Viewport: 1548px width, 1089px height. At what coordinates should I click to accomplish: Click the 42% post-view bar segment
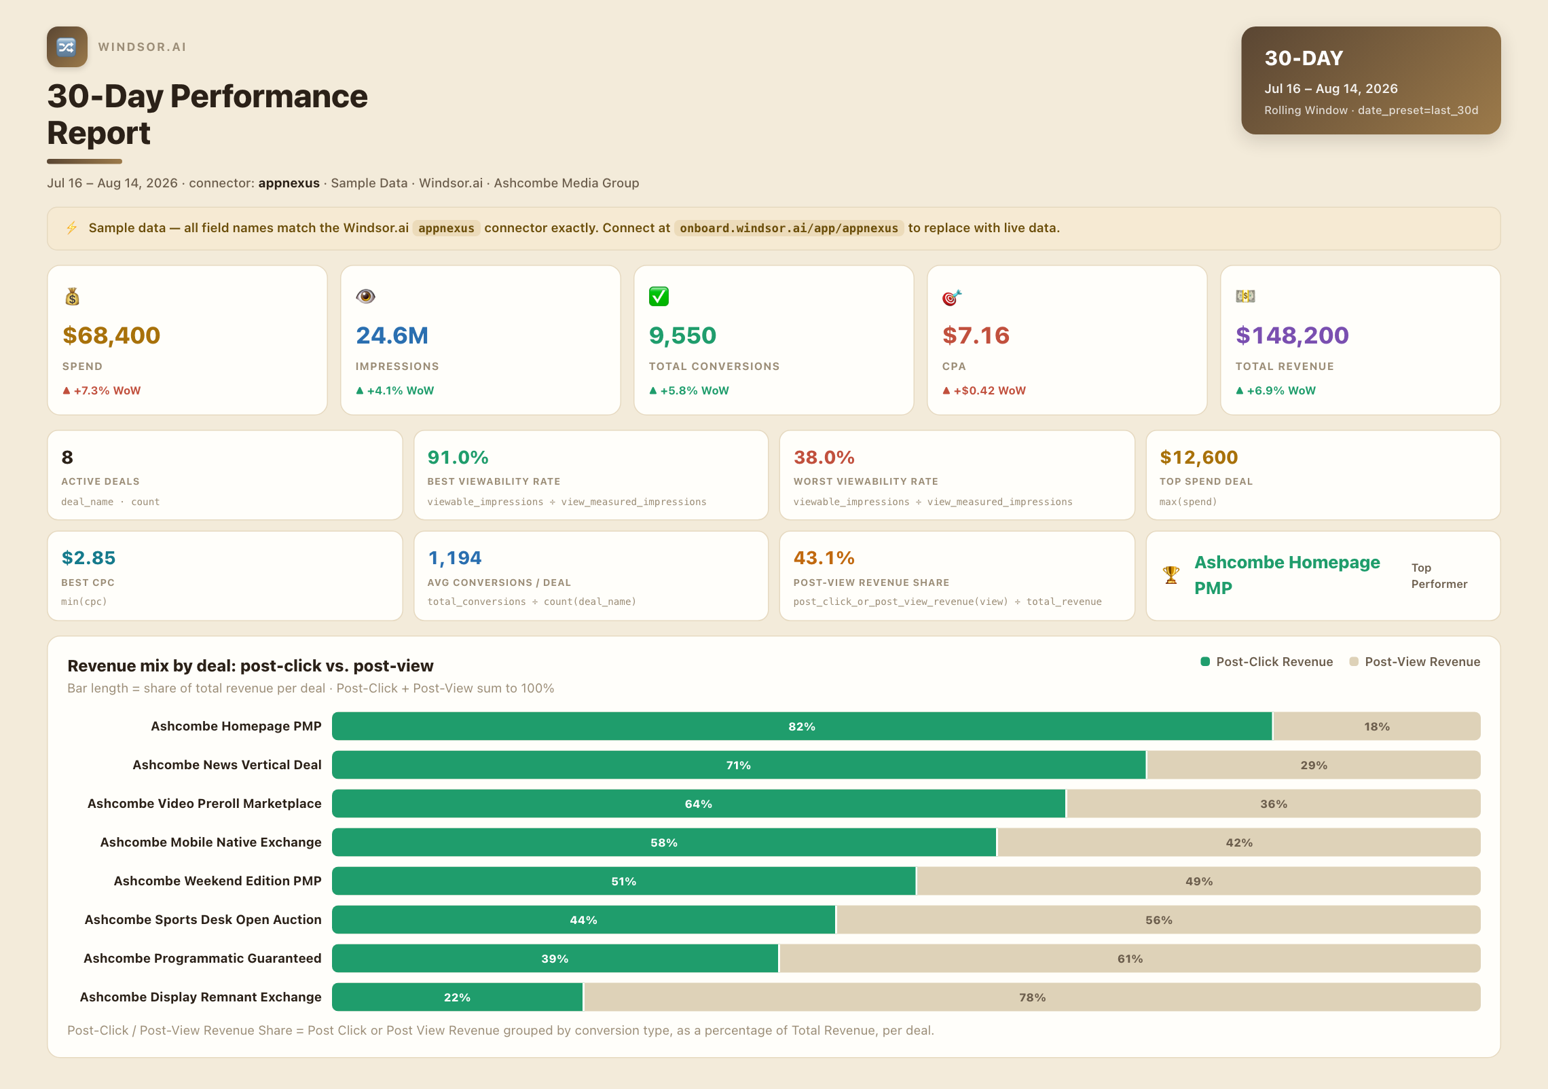[x=1239, y=843]
